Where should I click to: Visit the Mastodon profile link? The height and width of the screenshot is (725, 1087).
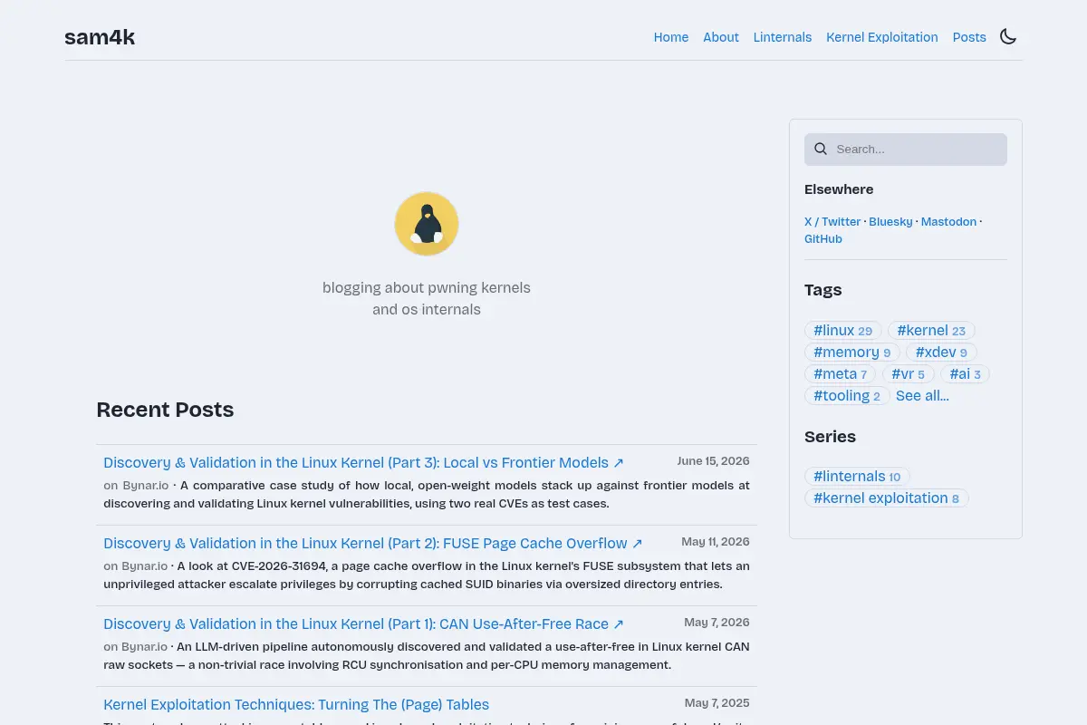click(x=948, y=221)
